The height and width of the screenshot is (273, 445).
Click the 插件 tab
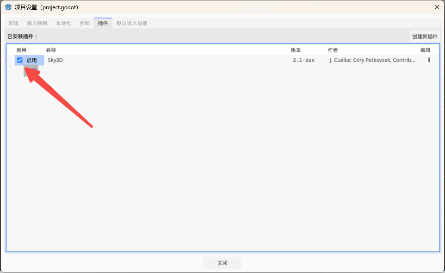pos(103,23)
